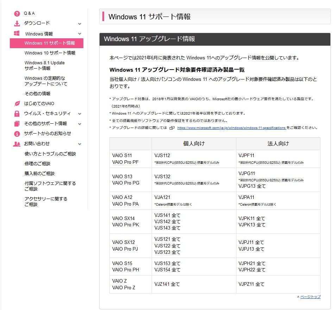Open the ダウンロード menu item

click(37, 23)
